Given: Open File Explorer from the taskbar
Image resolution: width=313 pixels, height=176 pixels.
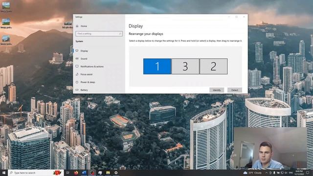Looking at the screenshot, I should tap(108, 173).
